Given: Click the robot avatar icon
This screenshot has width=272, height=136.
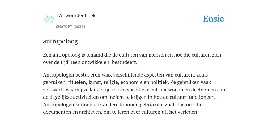Looking at the screenshot, I should coord(49,19).
